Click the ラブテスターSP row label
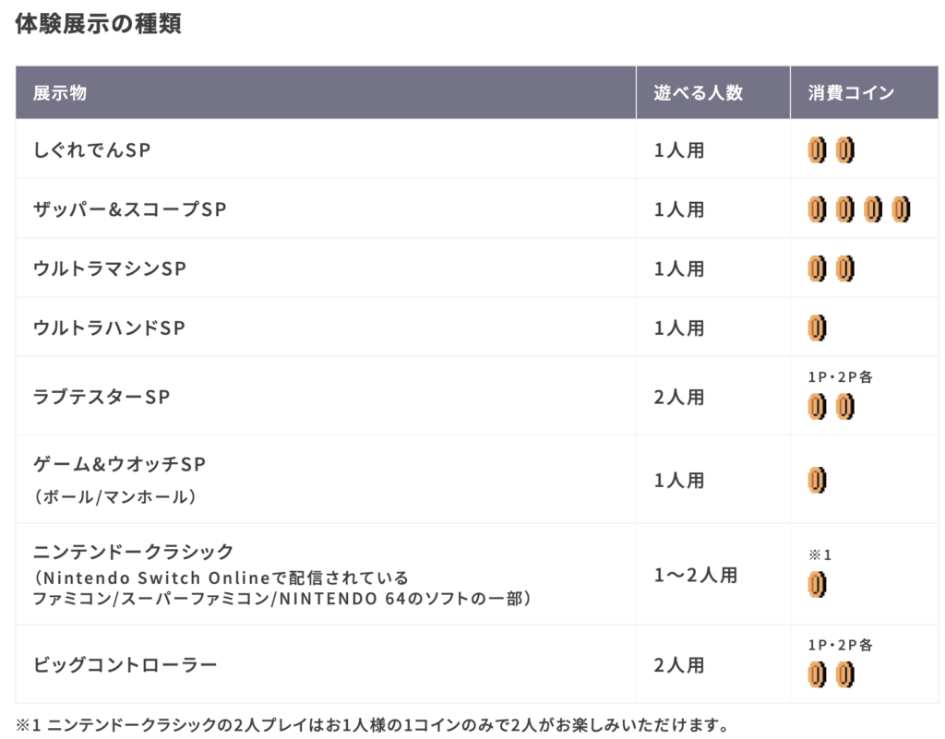The height and width of the screenshot is (739, 945). tap(102, 396)
